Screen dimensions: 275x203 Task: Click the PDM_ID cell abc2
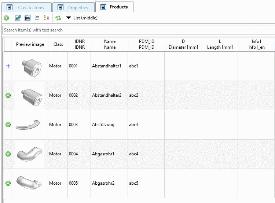[x=146, y=95]
